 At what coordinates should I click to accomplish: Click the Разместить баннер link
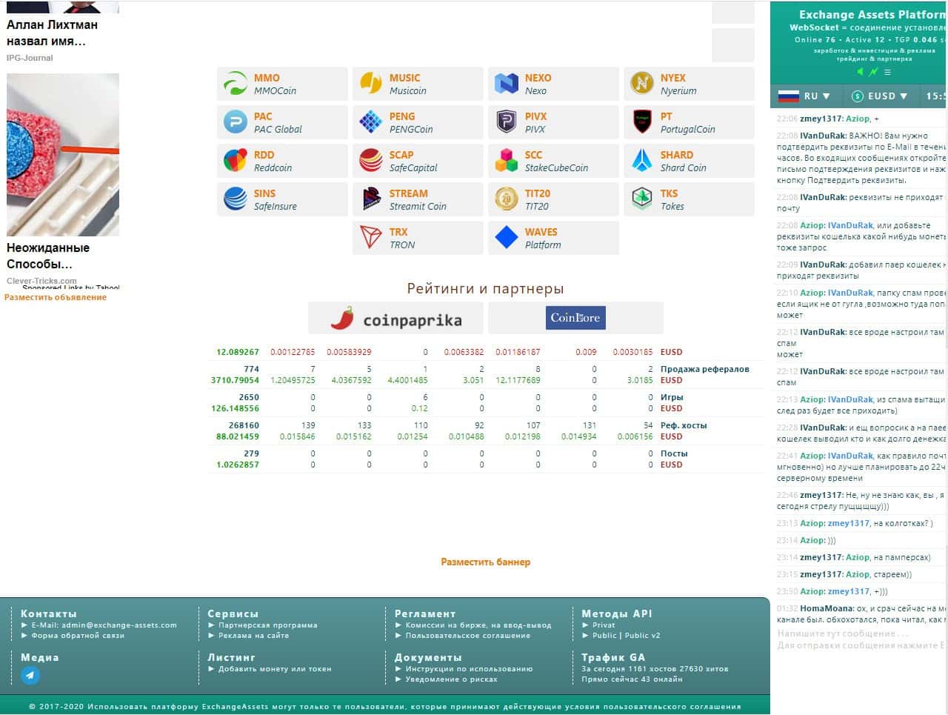click(x=486, y=562)
